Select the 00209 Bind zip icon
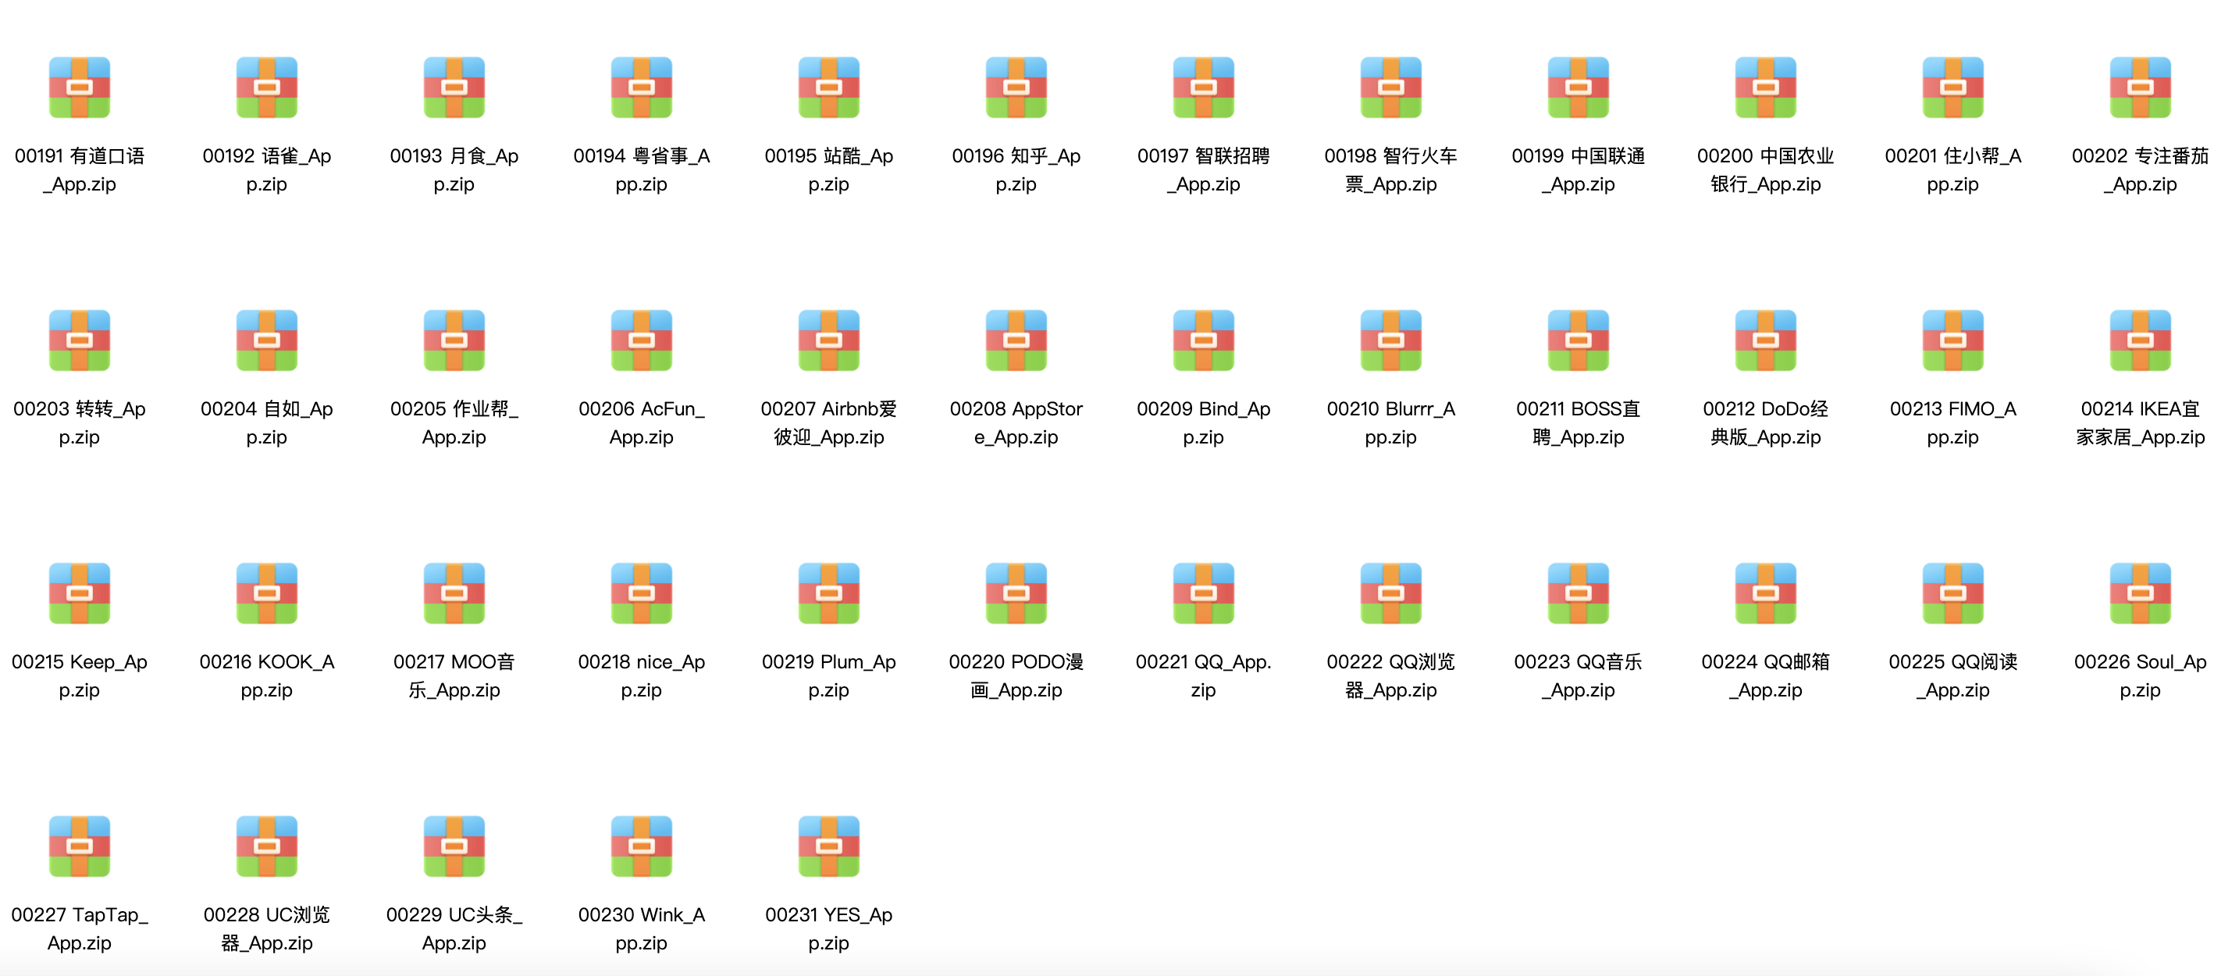Screen dimensions: 2214x976 [x=1203, y=340]
